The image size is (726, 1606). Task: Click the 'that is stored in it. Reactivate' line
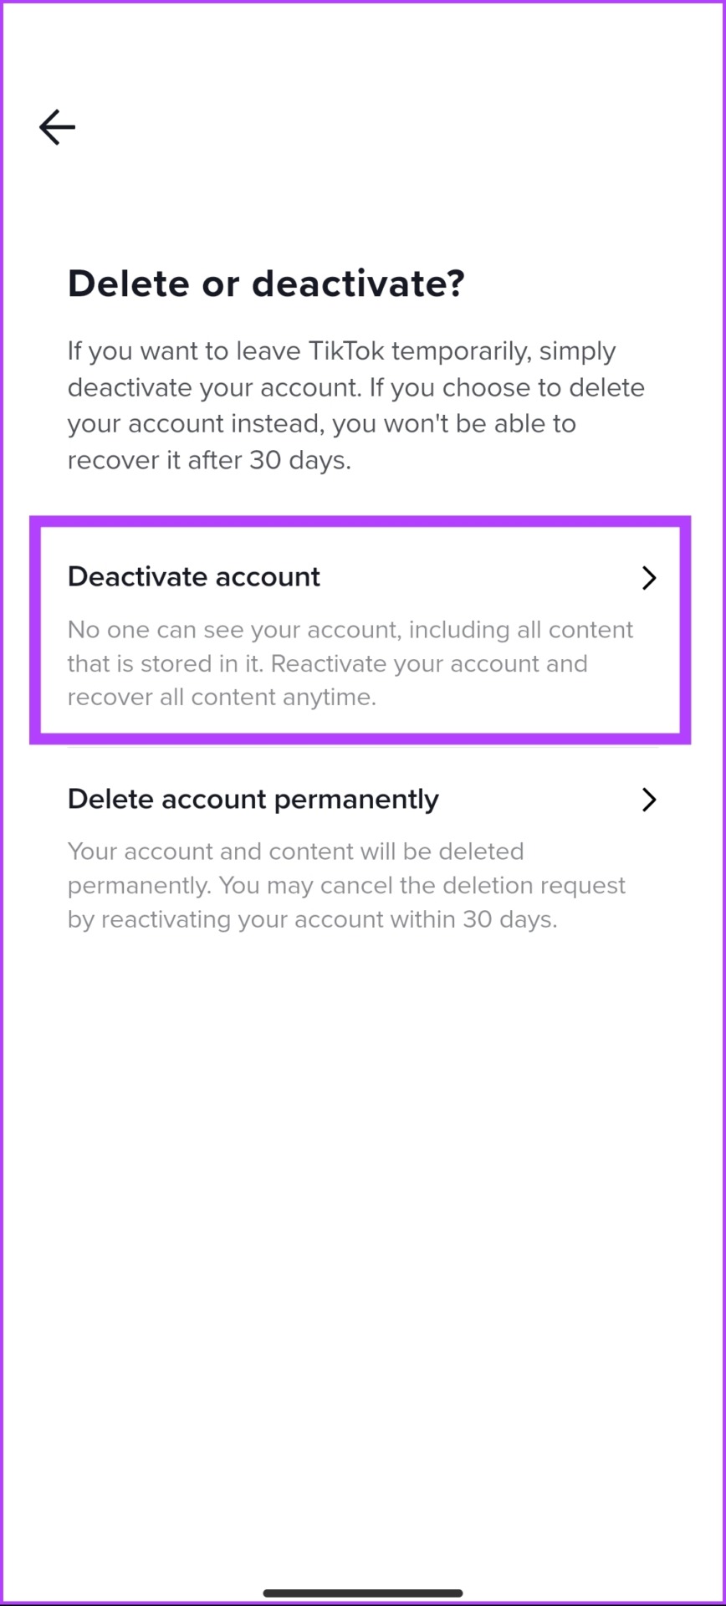click(x=328, y=664)
